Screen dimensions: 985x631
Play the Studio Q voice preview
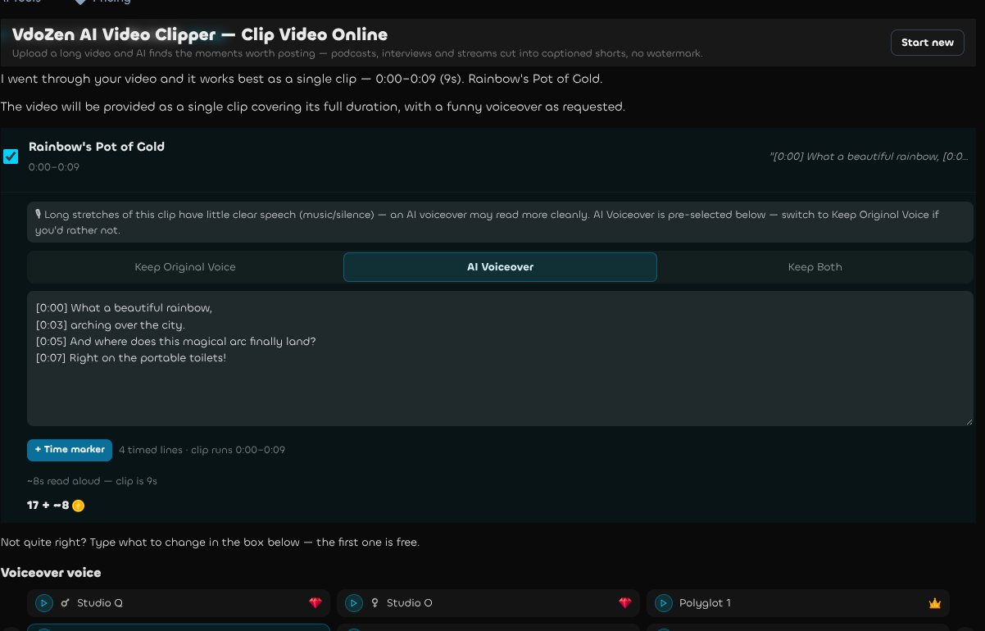(x=44, y=603)
